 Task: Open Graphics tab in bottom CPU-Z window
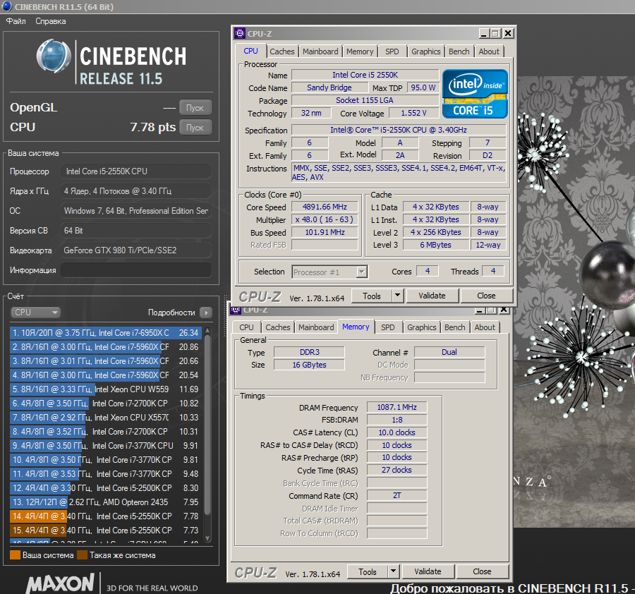point(422,327)
